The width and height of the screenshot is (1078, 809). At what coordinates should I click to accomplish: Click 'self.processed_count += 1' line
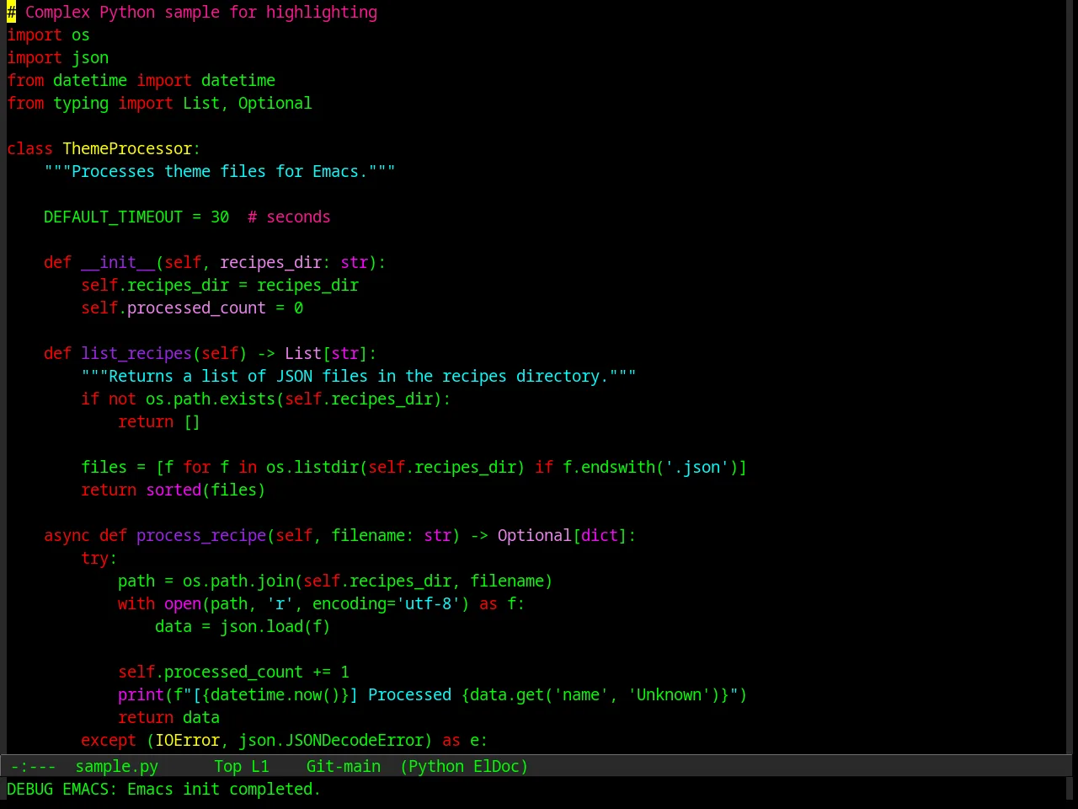coord(233,672)
